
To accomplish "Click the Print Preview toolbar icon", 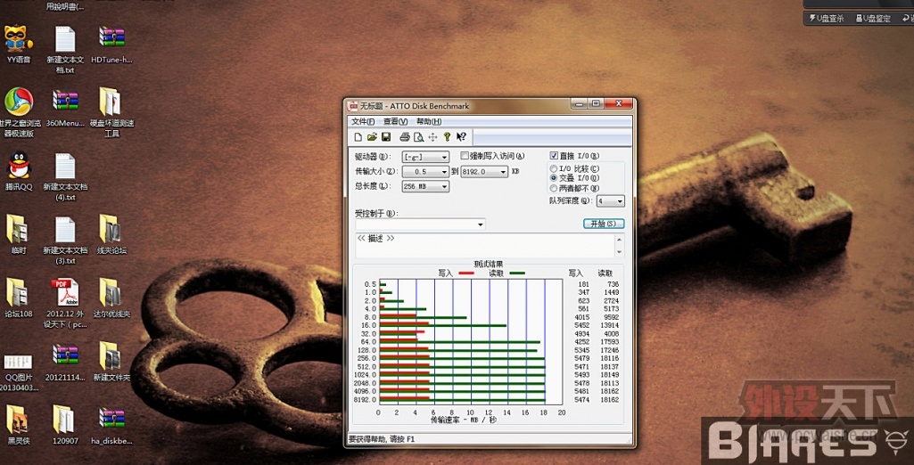I will point(418,137).
